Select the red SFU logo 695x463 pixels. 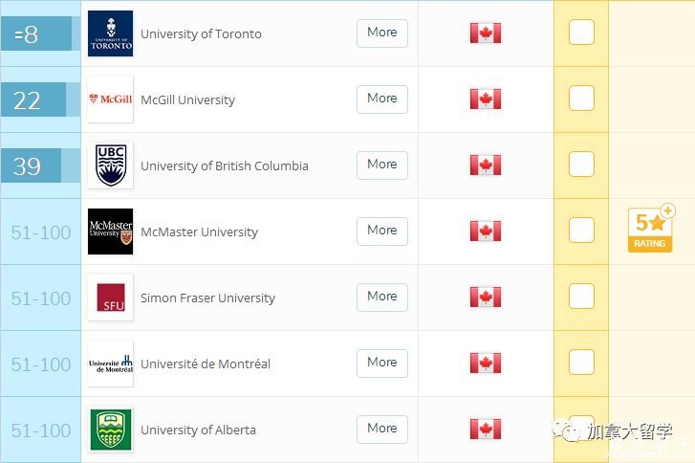coord(110,298)
